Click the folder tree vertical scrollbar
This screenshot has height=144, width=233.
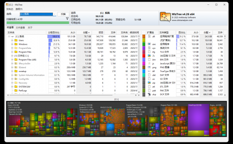(x=139, y=60)
